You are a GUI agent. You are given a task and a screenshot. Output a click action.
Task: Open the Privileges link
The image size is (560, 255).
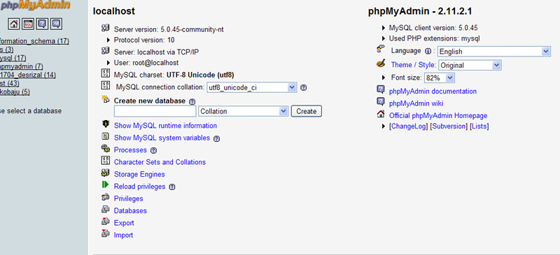(x=128, y=198)
